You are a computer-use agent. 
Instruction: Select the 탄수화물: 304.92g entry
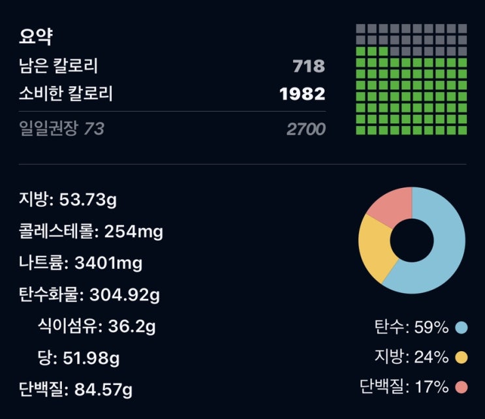(89, 295)
